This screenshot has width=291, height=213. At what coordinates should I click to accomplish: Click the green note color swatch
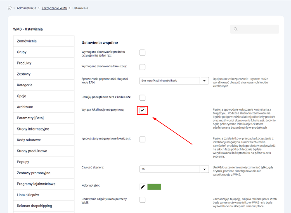coord(154,187)
